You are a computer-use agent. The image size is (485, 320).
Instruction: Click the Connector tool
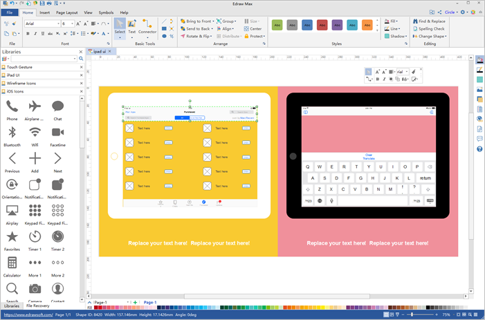147,28
